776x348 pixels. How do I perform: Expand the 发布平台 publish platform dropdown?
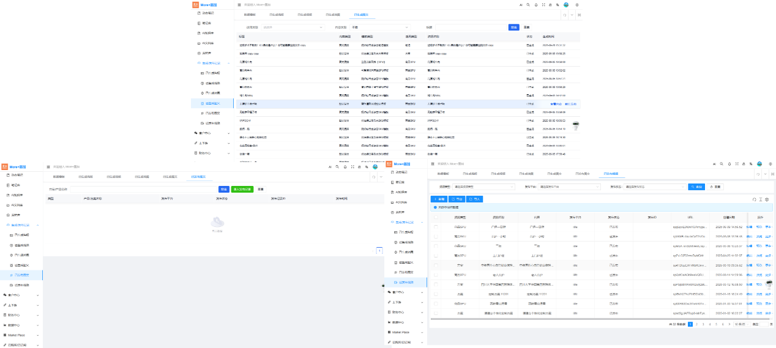[x=569, y=187]
